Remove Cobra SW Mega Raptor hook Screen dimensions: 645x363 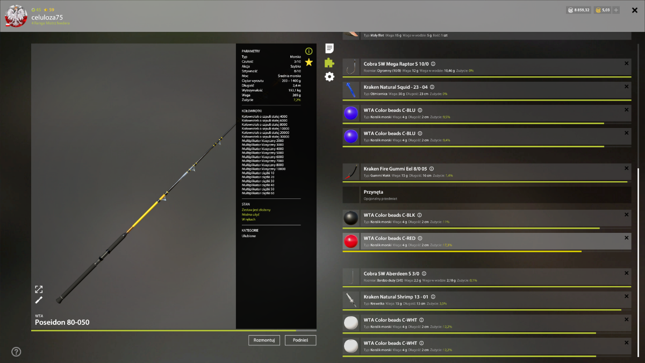pyautogui.click(x=626, y=63)
